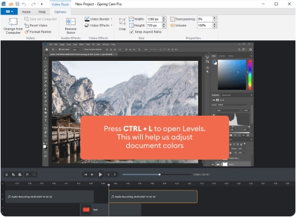Screen dimensions: 296x217
Task: Expand the Video Effects dropdown
Action: pos(98,25)
